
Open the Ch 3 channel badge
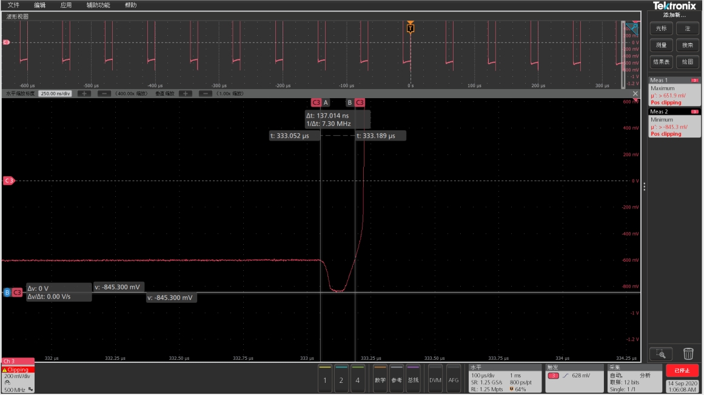tap(18, 376)
